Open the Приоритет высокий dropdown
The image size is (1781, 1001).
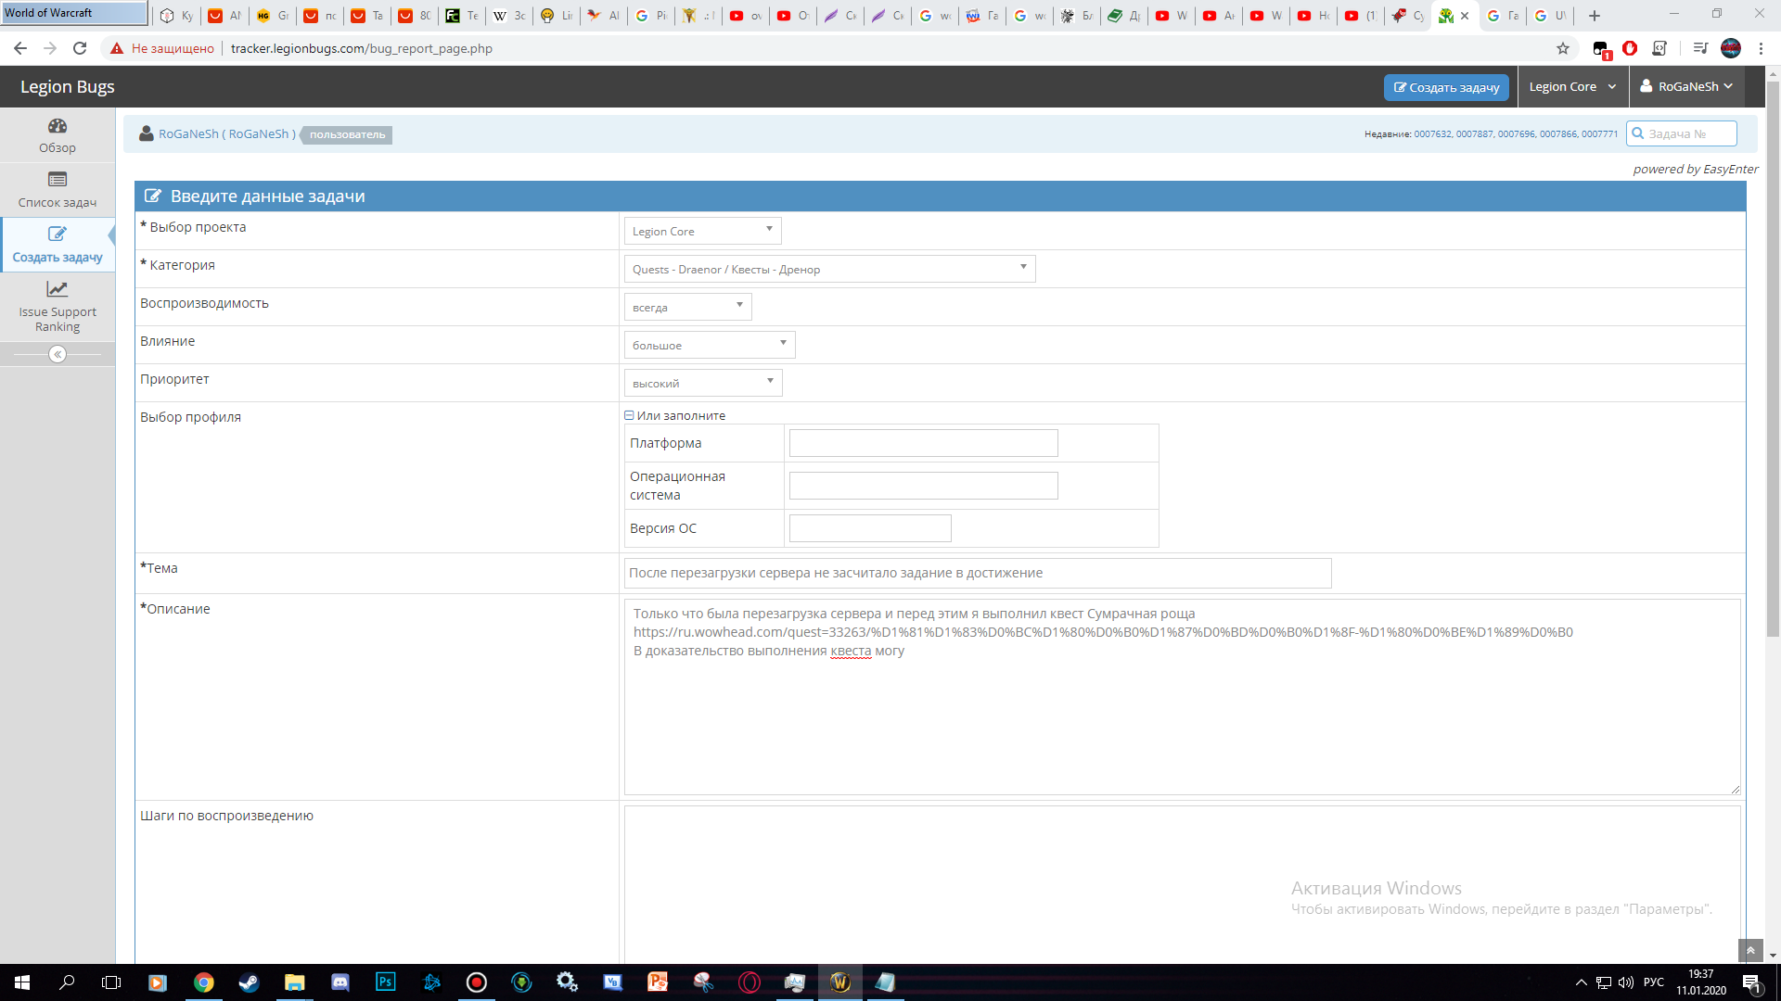pyautogui.click(x=702, y=383)
